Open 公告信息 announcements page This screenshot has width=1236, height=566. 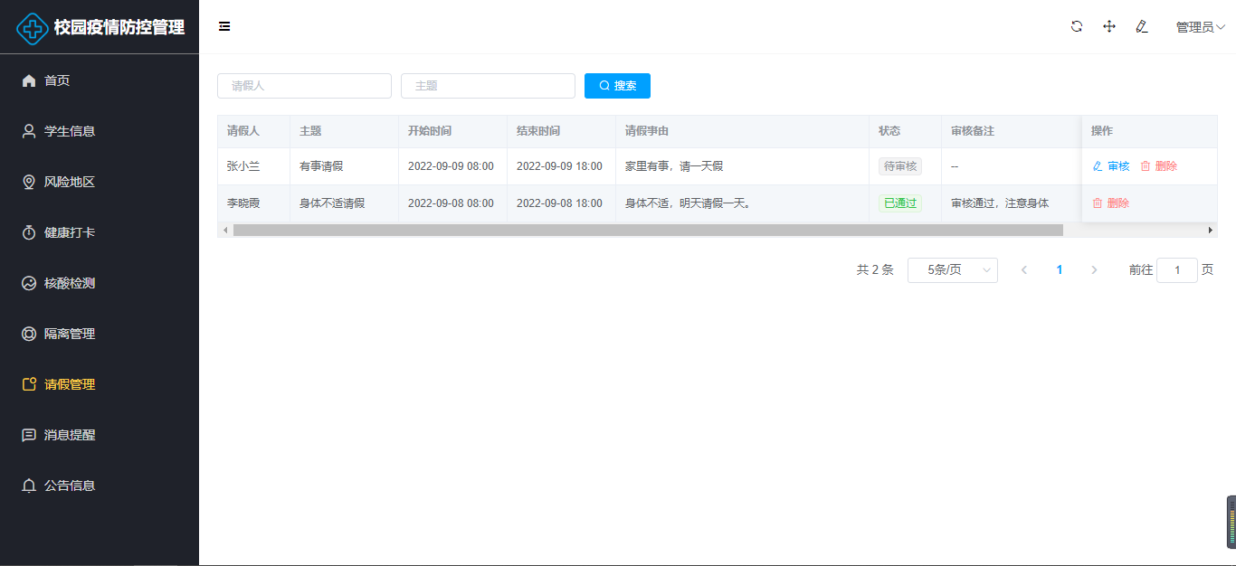coord(70,486)
